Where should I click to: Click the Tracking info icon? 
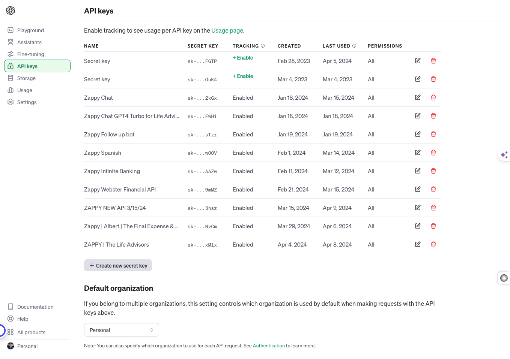[x=263, y=46]
